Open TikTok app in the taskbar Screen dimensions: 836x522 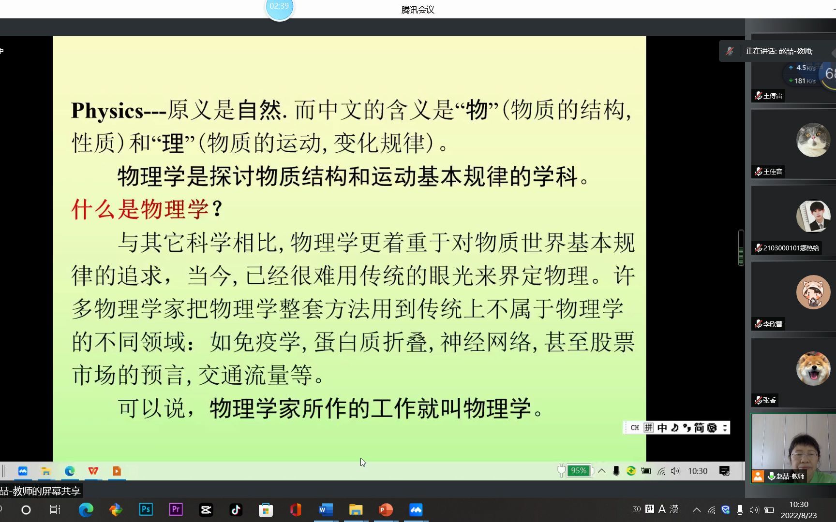(236, 509)
